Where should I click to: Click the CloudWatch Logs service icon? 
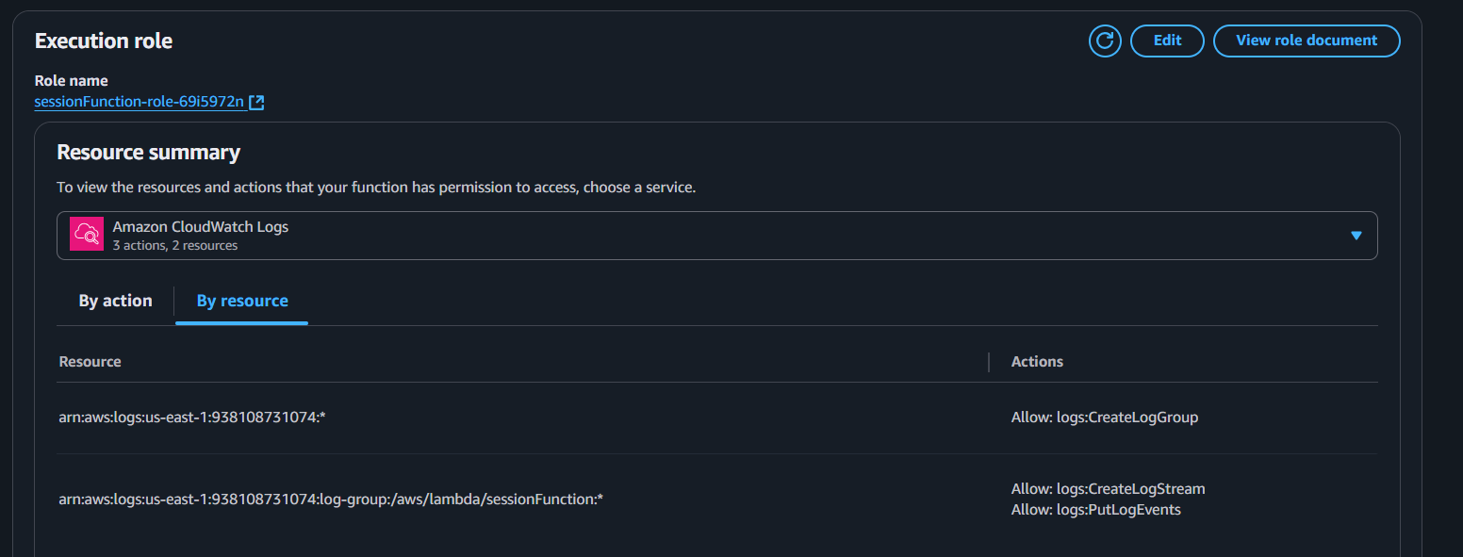(x=87, y=236)
